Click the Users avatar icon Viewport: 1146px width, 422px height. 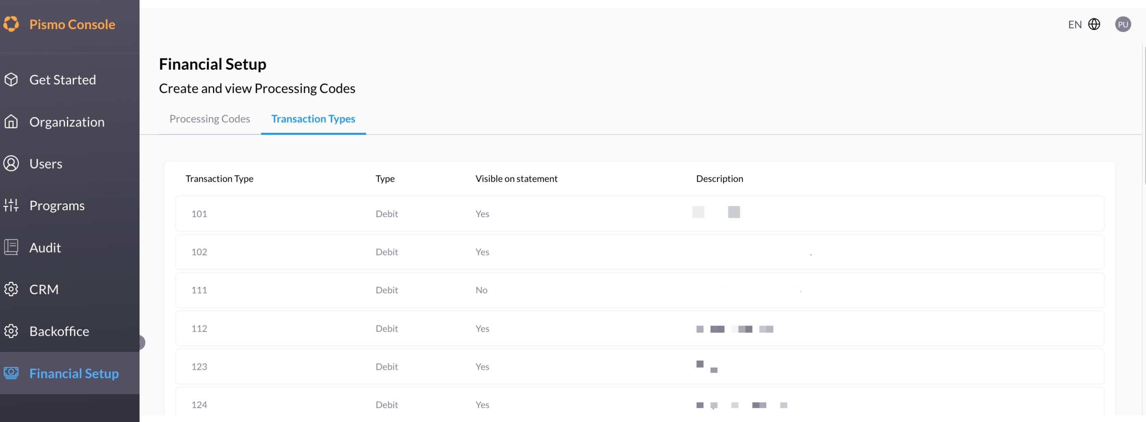(11, 164)
